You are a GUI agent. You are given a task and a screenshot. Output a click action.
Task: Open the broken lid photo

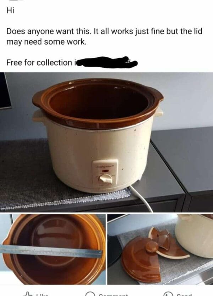click(160, 249)
